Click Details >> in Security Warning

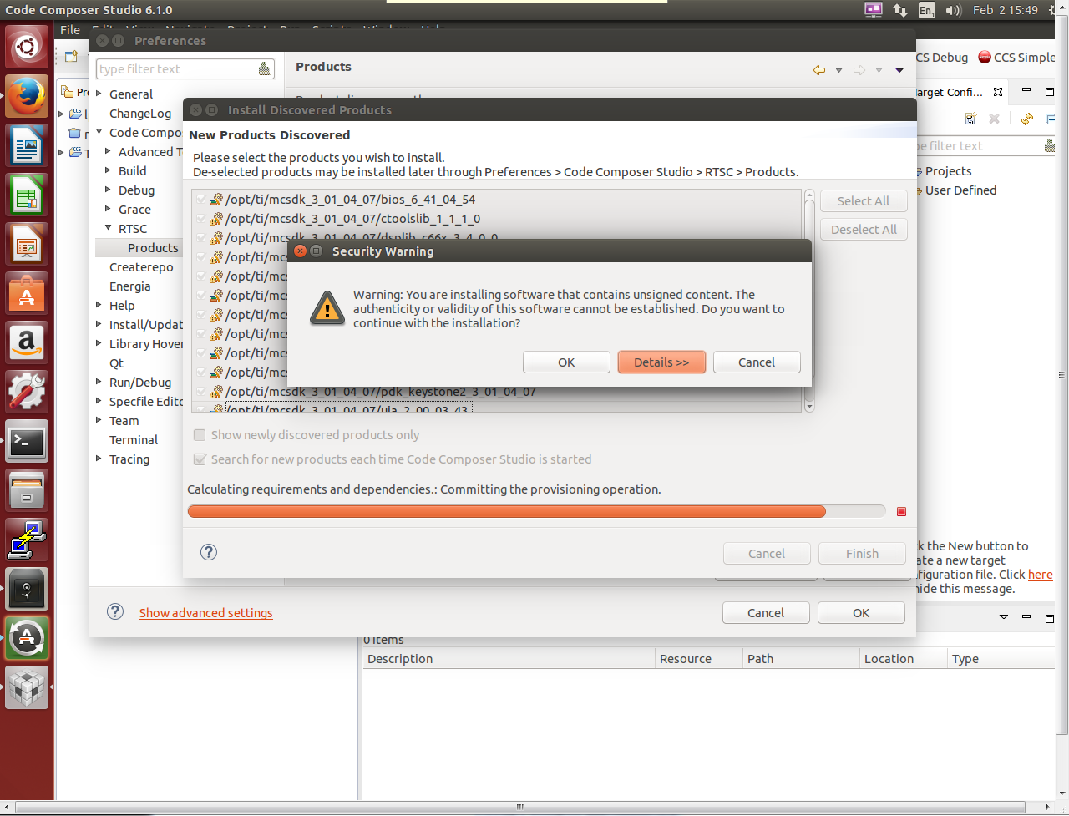click(661, 362)
